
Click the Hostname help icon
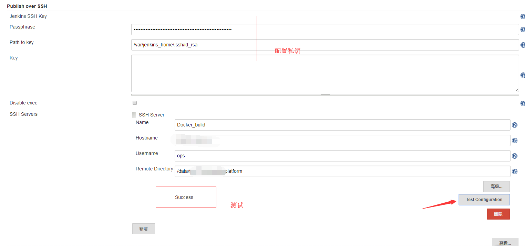coord(514,141)
